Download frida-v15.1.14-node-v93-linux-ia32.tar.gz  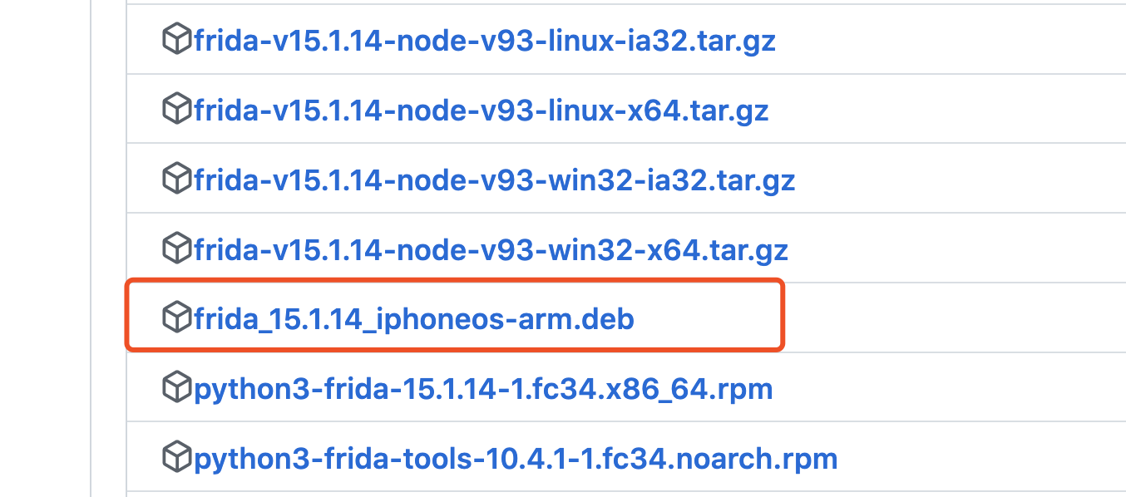pos(484,40)
